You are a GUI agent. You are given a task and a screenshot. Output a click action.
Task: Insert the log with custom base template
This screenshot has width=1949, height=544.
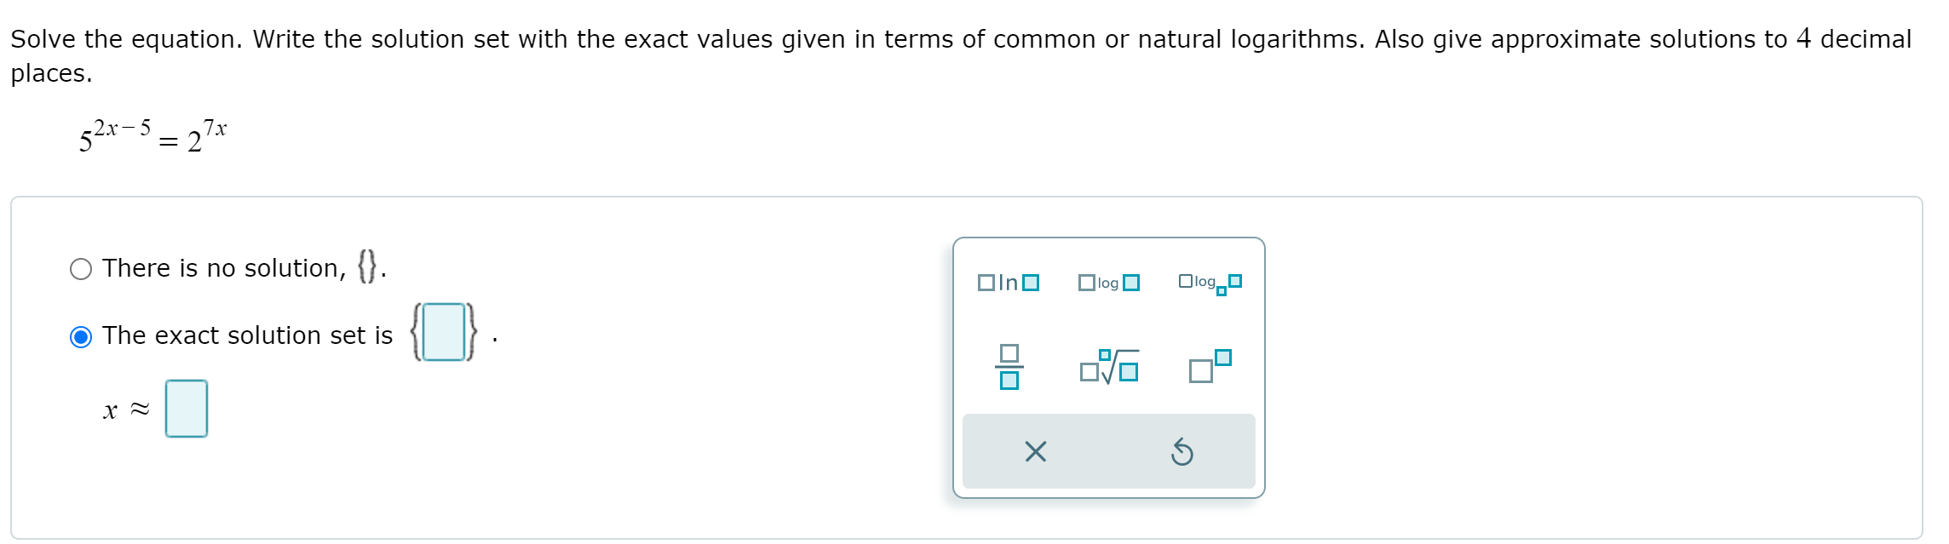tap(1208, 283)
